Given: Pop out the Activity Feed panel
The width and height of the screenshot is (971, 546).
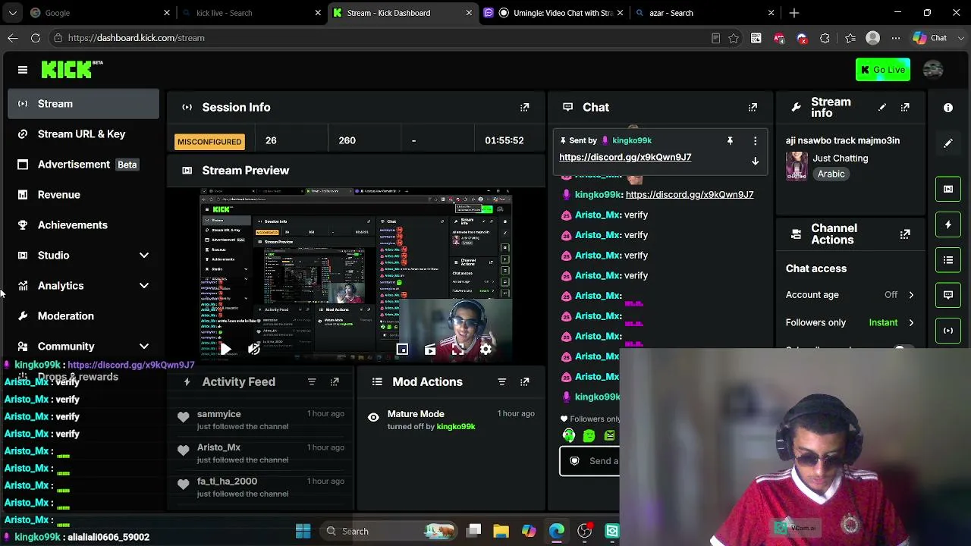Looking at the screenshot, I should [335, 381].
